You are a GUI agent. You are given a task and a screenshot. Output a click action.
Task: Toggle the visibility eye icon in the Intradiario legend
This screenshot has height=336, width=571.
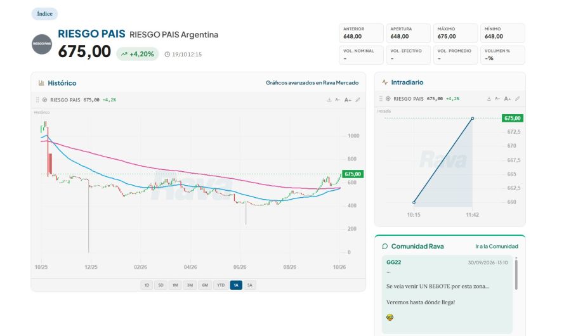tap(388, 99)
